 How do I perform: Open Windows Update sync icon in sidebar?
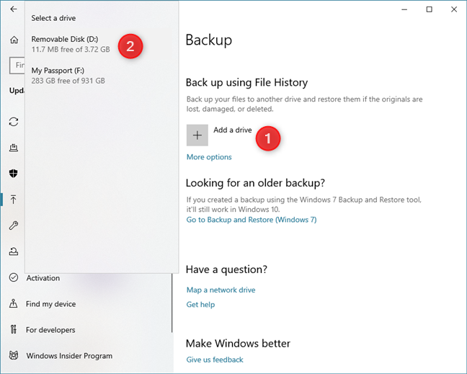(14, 122)
